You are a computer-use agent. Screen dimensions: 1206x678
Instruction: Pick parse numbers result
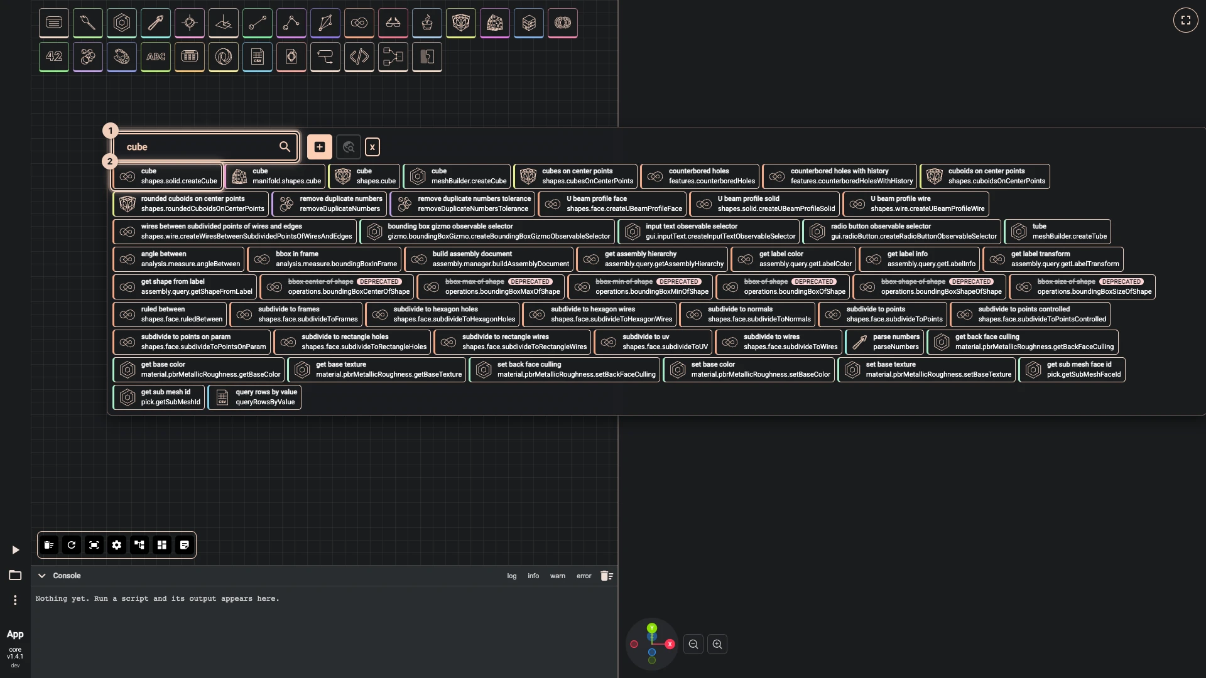tap(885, 342)
